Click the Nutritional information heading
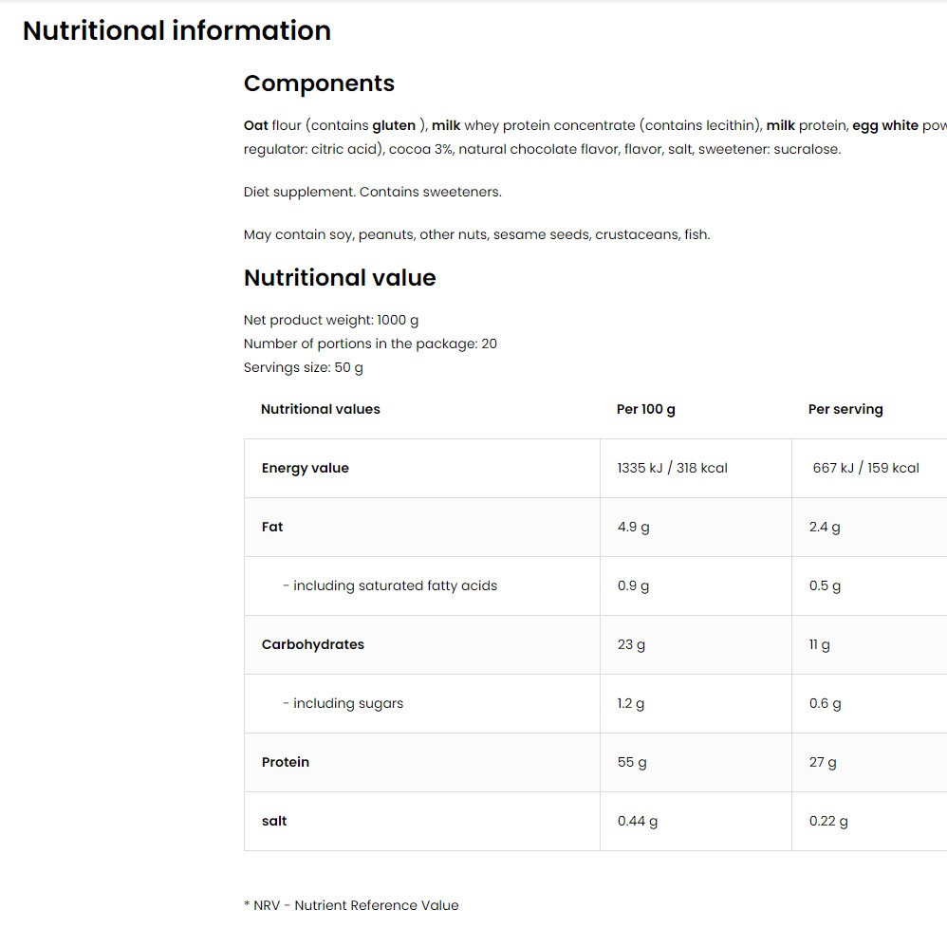This screenshot has height=947, width=947. coord(176,30)
